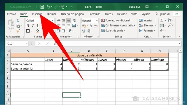Open Find and Select magnifier icon
187x105 pixels.
tap(169, 25)
